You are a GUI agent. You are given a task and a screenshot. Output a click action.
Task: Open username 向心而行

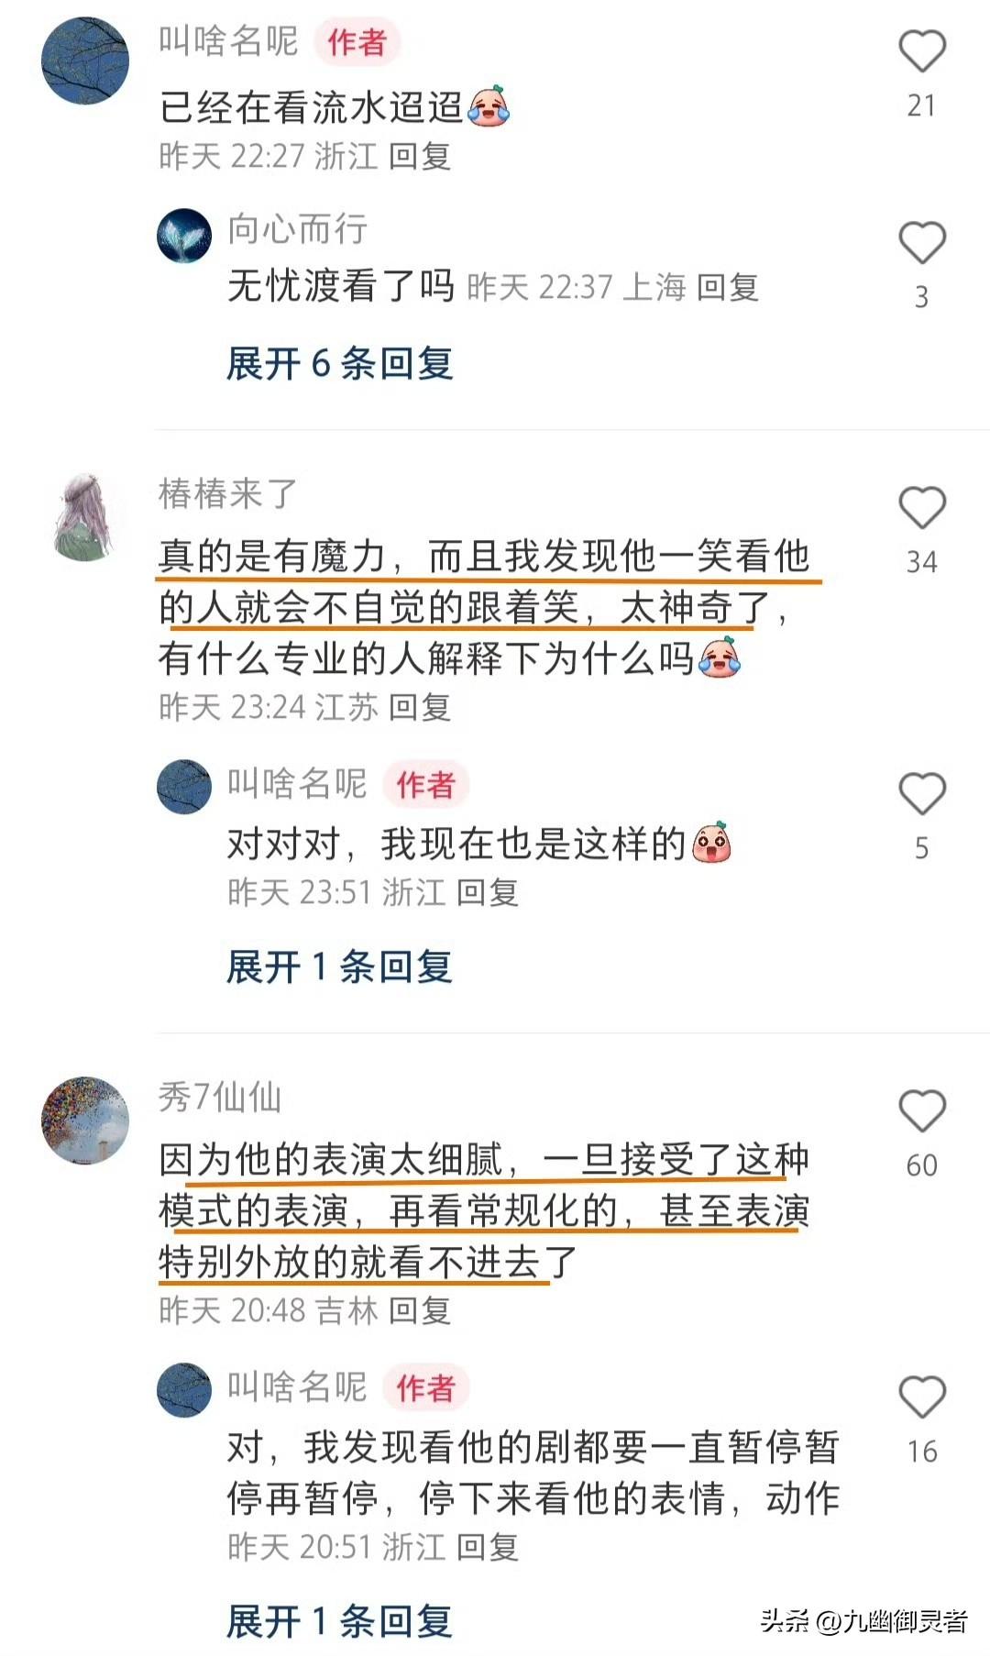[x=297, y=229]
